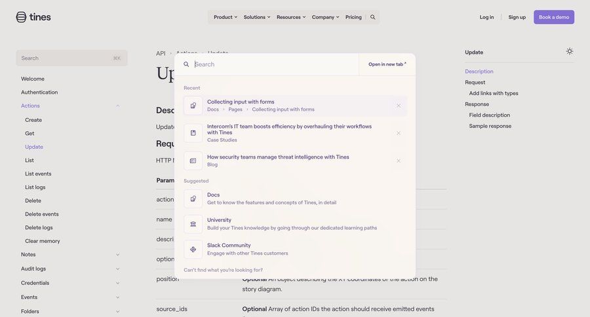Collapse the Actions section chevron
Image resolution: width=590 pixels, height=317 pixels.
pos(118,105)
